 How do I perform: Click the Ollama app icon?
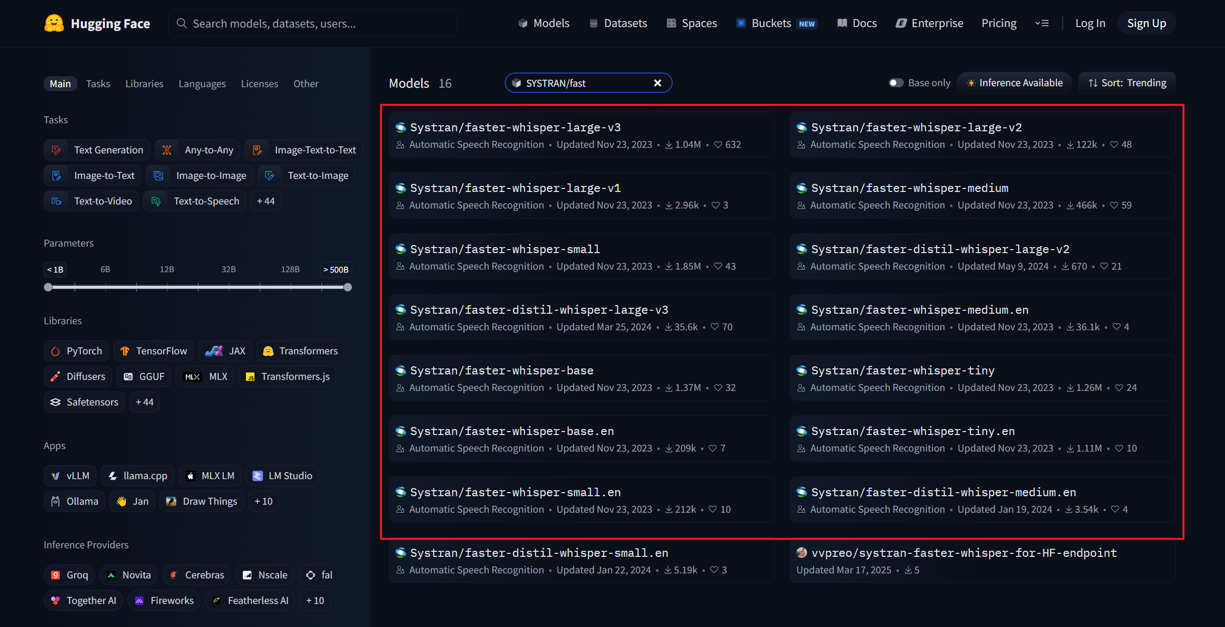pyautogui.click(x=56, y=501)
